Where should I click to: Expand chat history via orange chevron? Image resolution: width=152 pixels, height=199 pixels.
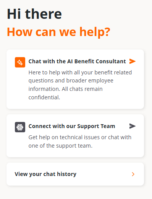point(133,174)
